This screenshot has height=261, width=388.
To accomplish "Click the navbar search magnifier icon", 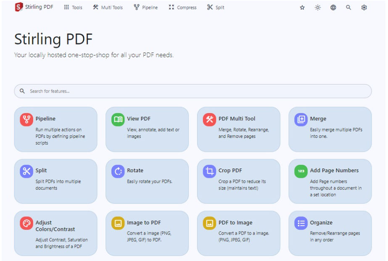I will point(348,8).
